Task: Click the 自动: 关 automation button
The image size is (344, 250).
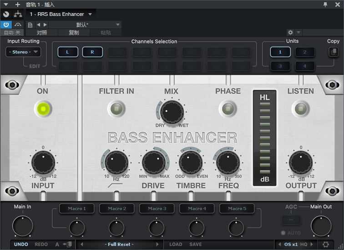Action: (12, 33)
